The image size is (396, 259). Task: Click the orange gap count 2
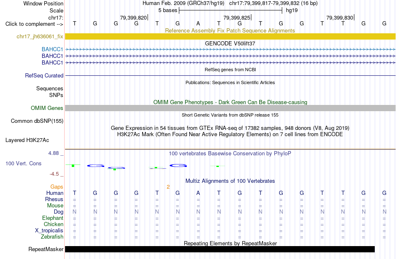pyautogui.click(x=168, y=187)
